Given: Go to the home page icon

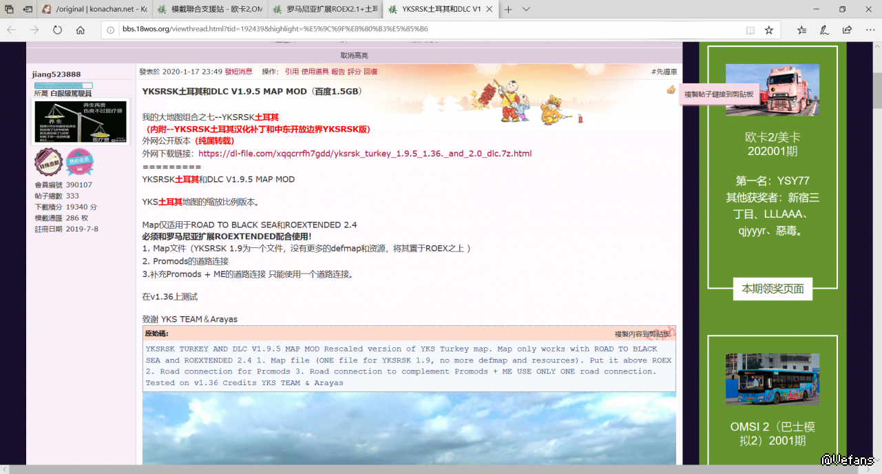Looking at the screenshot, I should [81, 30].
